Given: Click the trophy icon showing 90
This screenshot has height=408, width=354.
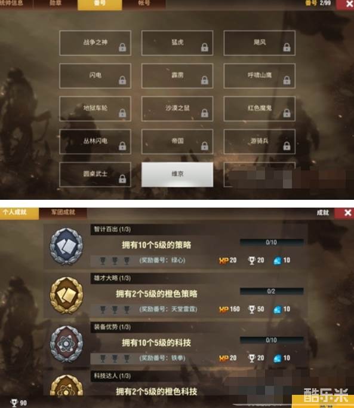Looking at the screenshot, I should tap(14, 403).
